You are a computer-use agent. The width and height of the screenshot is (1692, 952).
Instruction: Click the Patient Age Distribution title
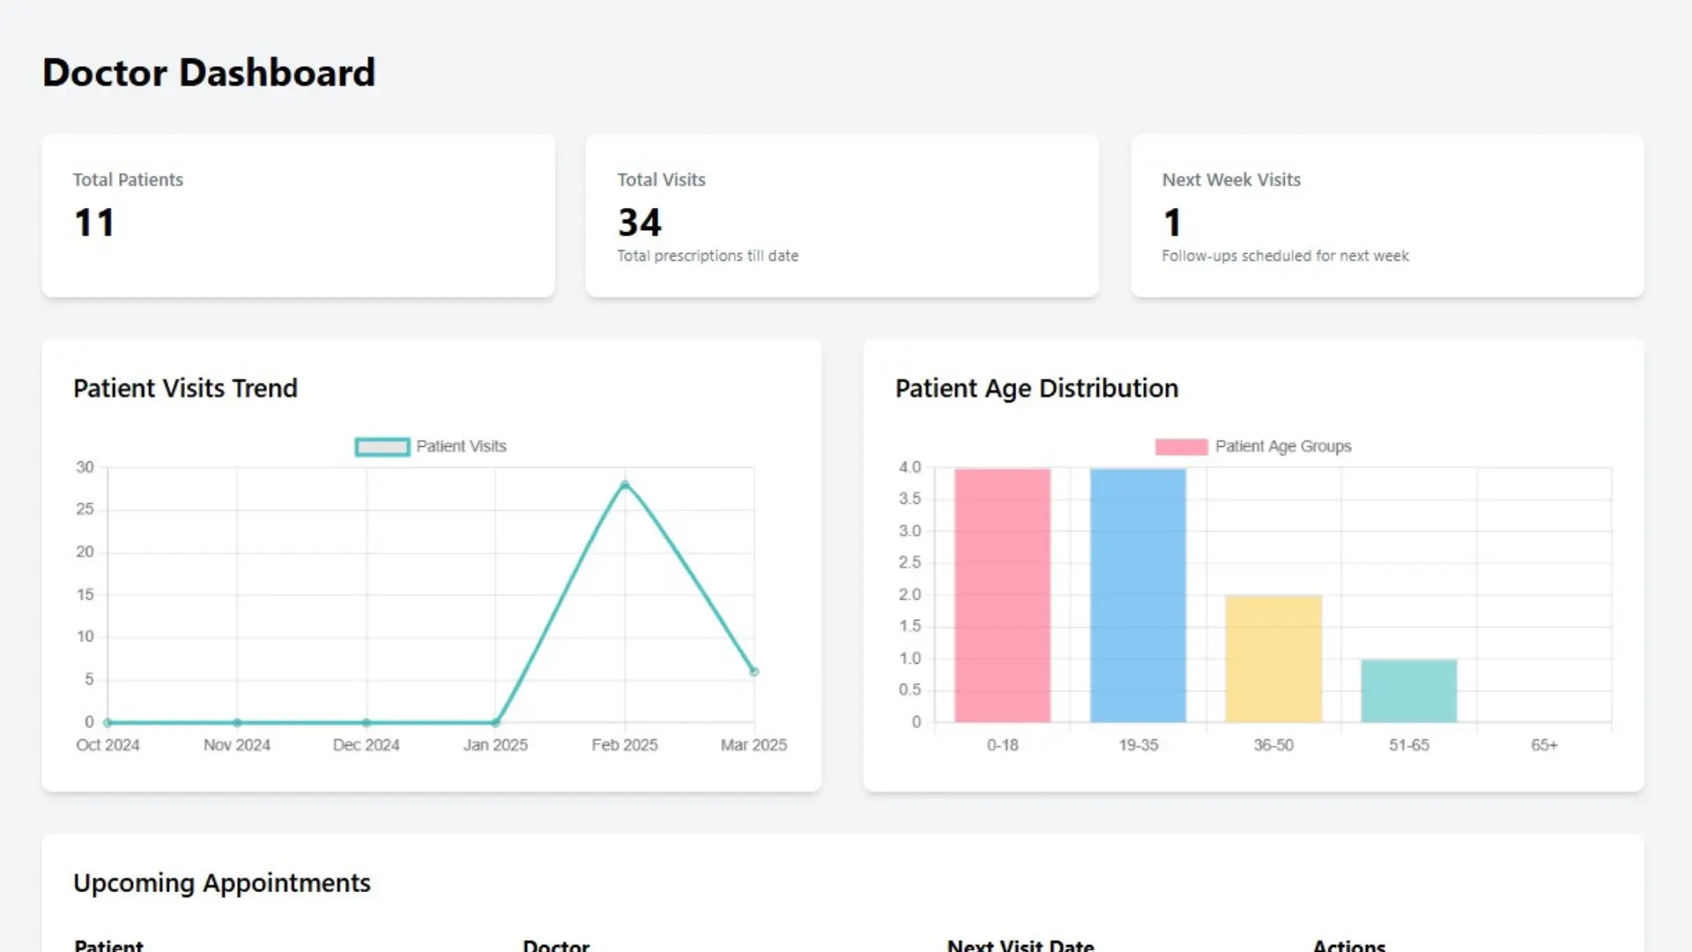coord(1036,388)
